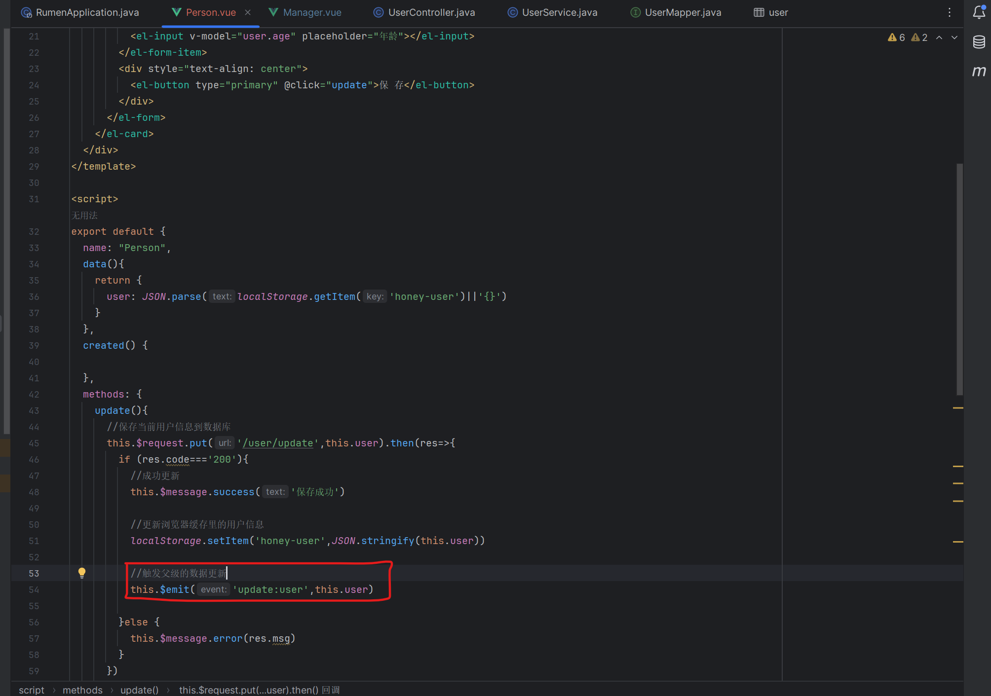
Task: Open the Maven tool window icon
Action: (979, 72)
